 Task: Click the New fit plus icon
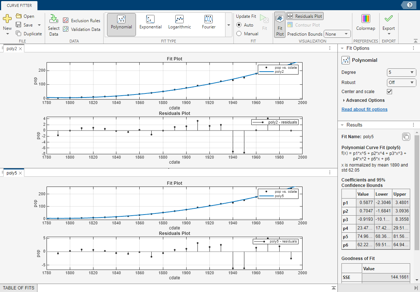[7, 19]
